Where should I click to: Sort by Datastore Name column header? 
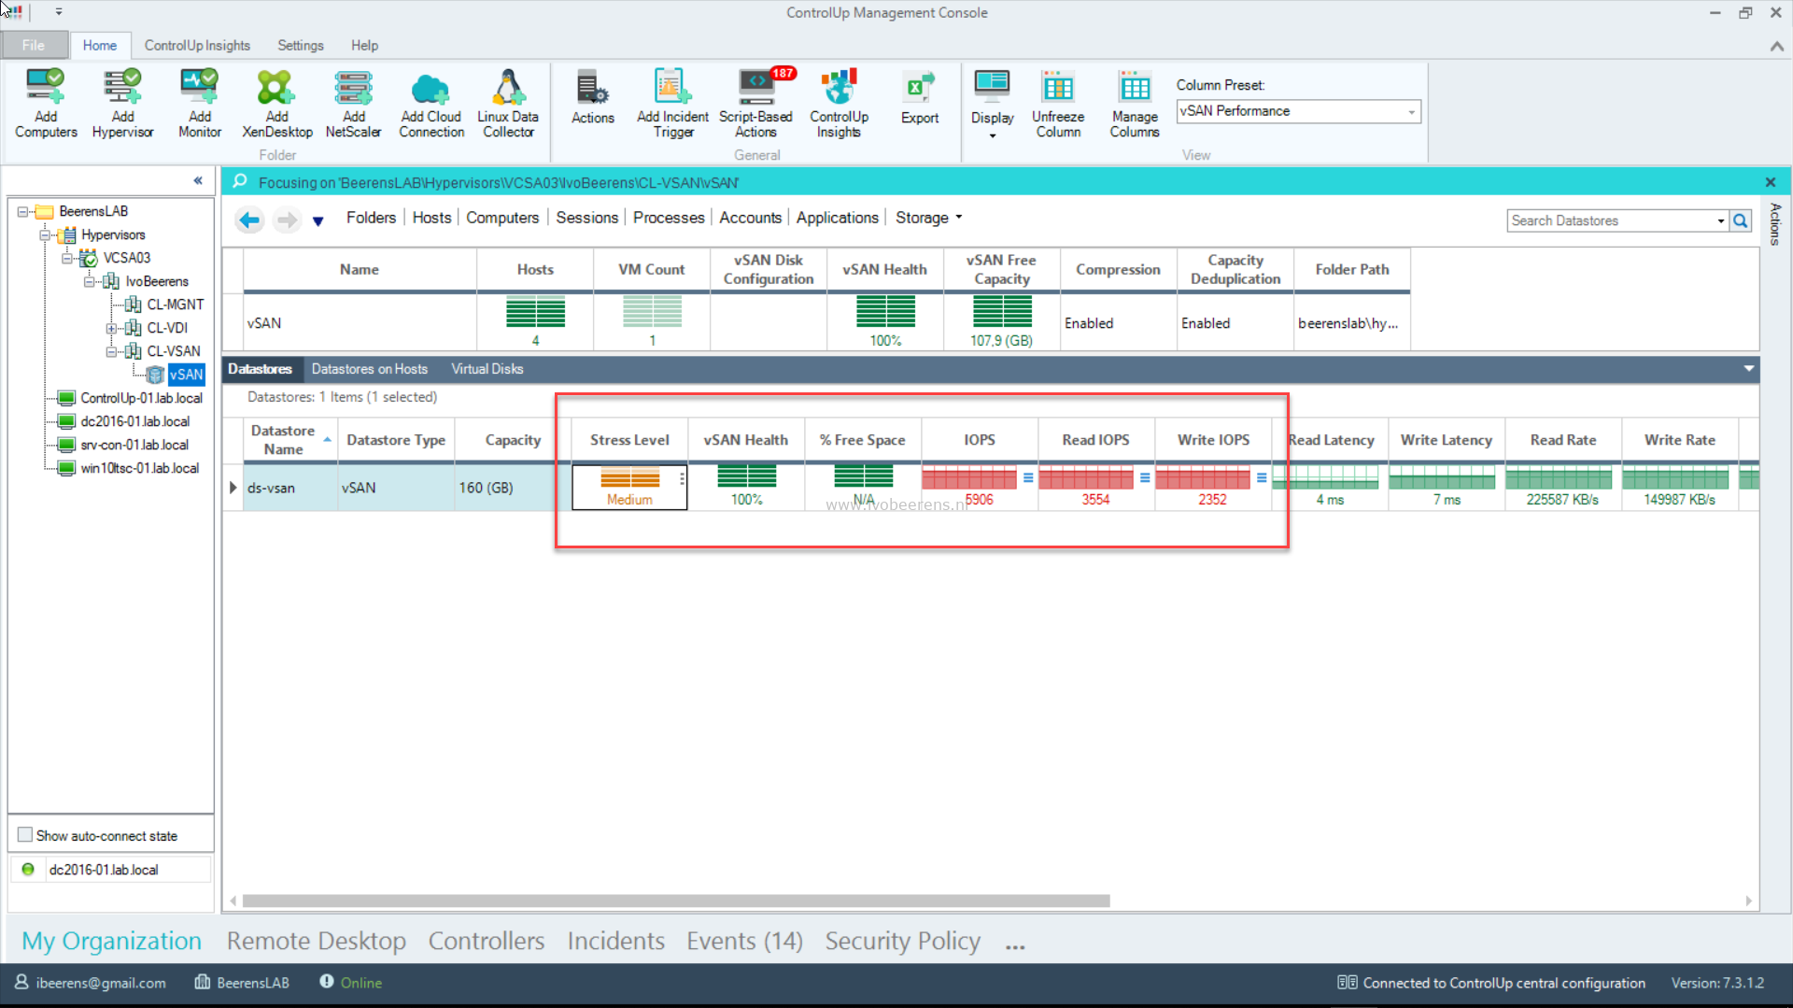point(289,440)
